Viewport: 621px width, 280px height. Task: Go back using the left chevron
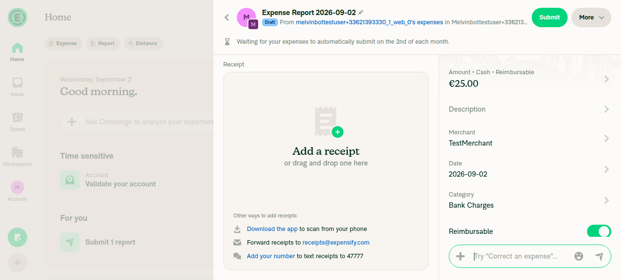tap(227, 17)
